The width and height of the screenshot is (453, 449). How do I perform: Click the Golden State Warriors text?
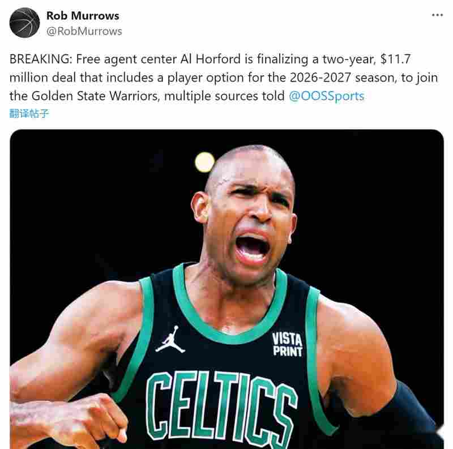[x=95, y=96]
